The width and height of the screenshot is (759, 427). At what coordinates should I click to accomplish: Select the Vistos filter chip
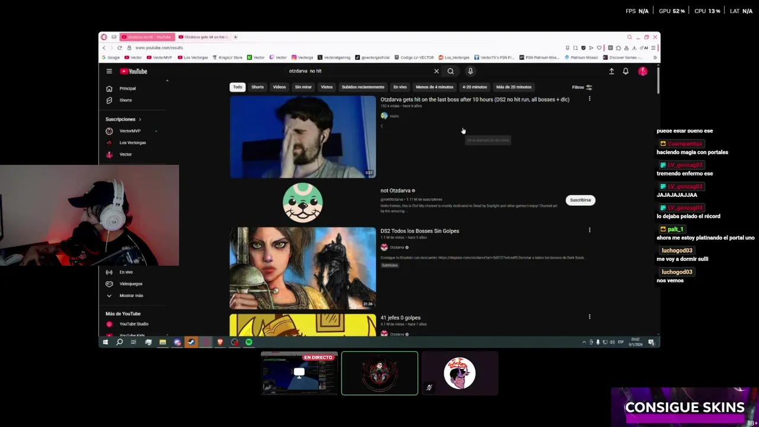tap(327, 87)
